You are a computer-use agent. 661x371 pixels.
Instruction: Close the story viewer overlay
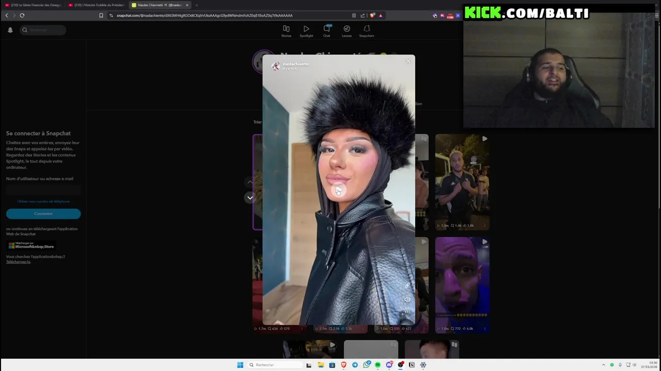tap(408, 61)
